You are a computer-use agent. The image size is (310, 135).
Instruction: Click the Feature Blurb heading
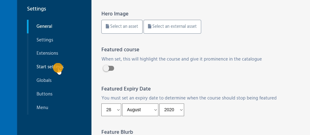coord(117,132)
